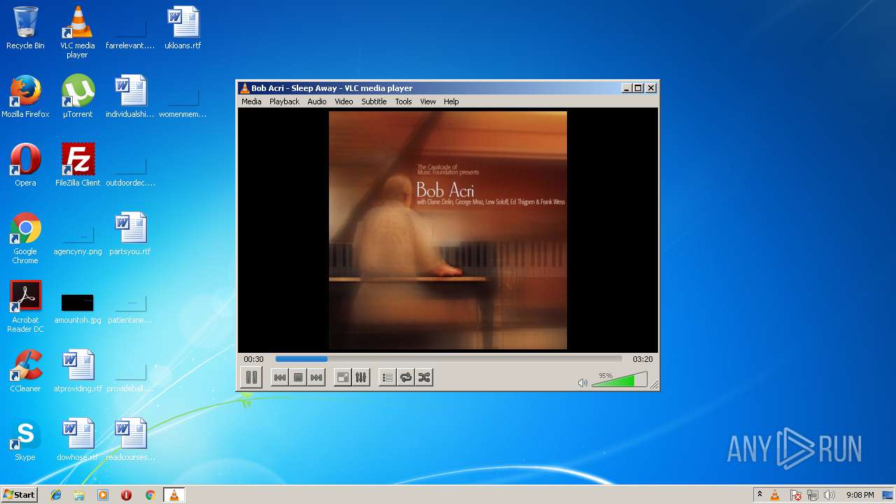Launch Internet Explorer from taskbar
The width and height of the screenshot is (896, 504).
[x=56, y=495]
